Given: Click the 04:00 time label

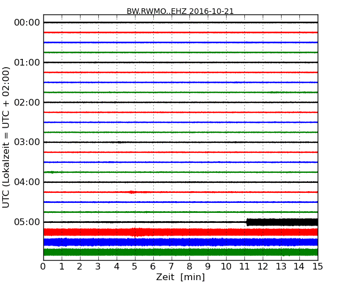Looking at the screenshot, I should click(27, 182).
